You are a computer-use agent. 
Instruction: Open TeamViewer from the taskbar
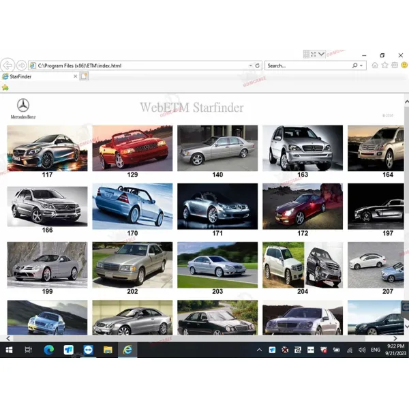pyautogui.click(x=88, y=350)
